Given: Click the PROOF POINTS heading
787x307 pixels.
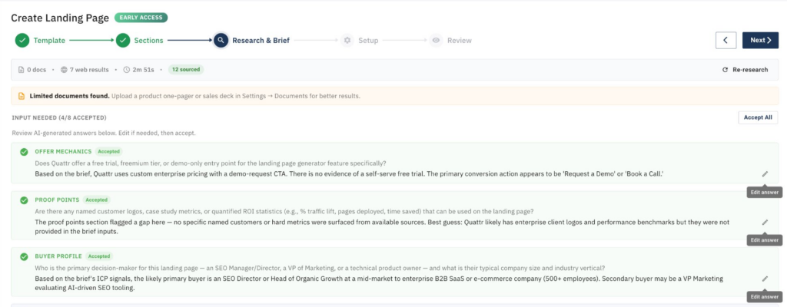Looking at the screenshot, I should (57, 200).
